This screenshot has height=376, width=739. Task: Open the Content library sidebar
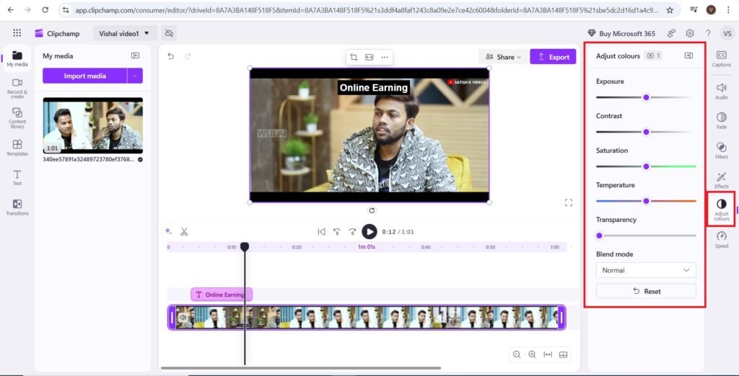(17, 117)
